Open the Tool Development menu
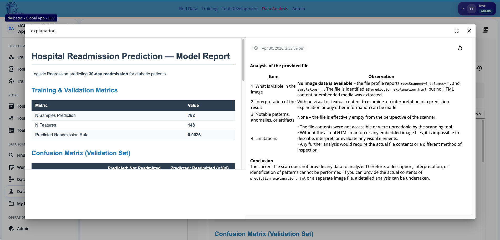Image resolution: width=500 pixels, height=240 pixels. [239, 9]
